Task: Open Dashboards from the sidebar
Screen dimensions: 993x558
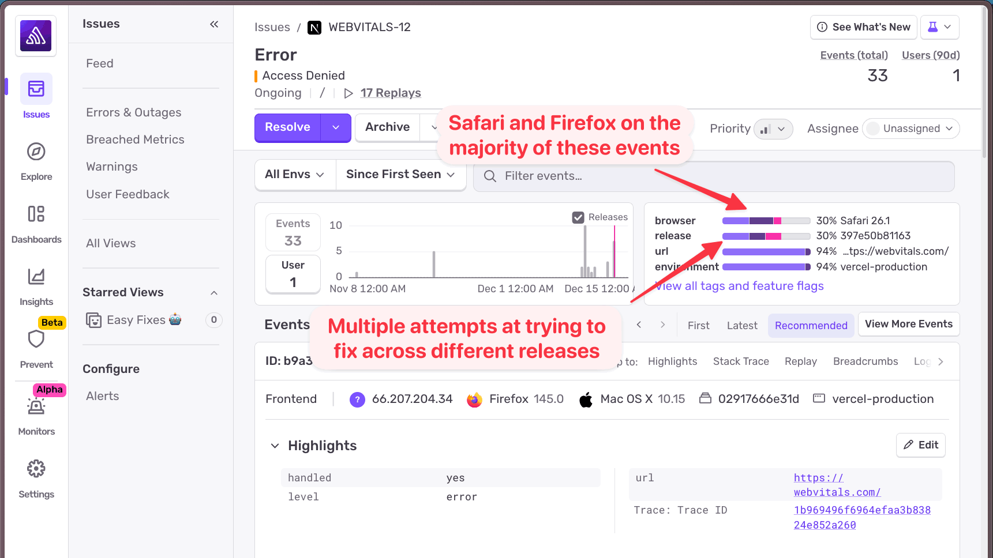Action: (x=36, y=224)
